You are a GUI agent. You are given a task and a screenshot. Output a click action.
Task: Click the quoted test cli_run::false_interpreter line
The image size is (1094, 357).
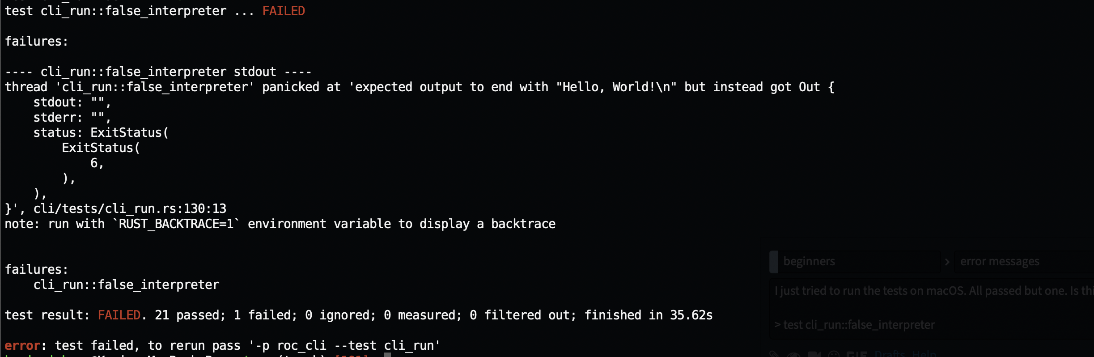[855, 325]
